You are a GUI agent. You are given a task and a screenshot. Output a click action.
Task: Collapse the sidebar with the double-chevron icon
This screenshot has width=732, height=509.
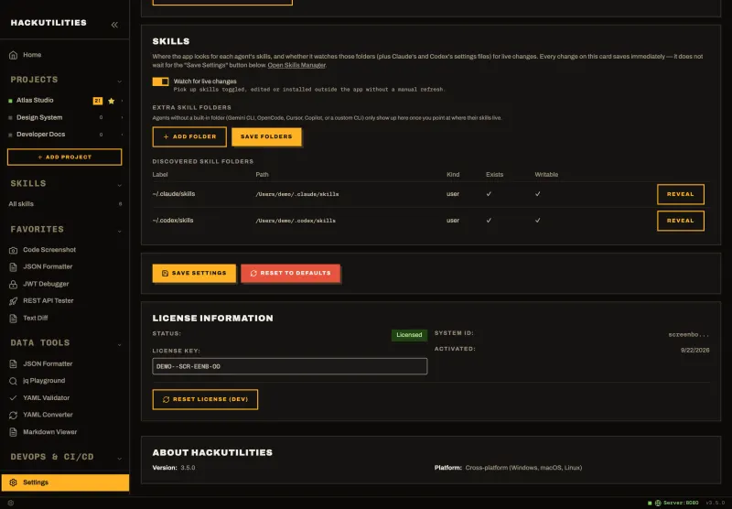click(114, 25)
